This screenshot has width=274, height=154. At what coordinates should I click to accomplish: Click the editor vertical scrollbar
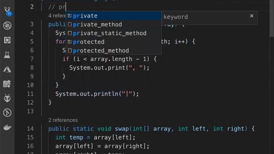click(x=271, y=18)
